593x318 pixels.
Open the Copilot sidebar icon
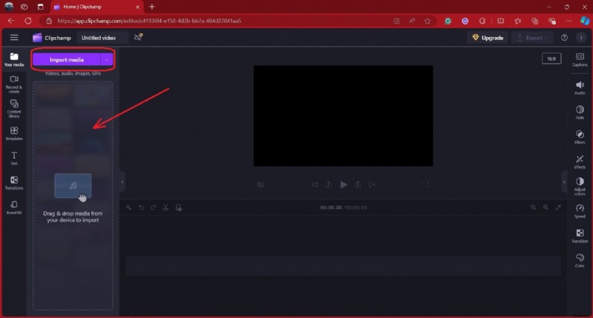click(585, 21)
